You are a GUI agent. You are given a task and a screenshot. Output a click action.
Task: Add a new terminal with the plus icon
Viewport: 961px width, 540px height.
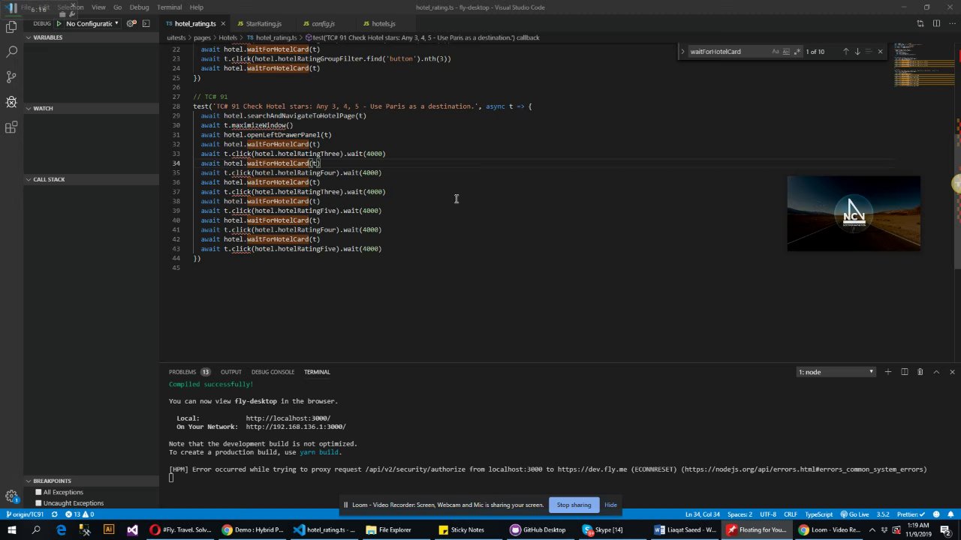[x=887, y=372]
